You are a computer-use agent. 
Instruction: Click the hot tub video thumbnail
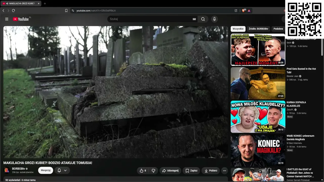258,83
